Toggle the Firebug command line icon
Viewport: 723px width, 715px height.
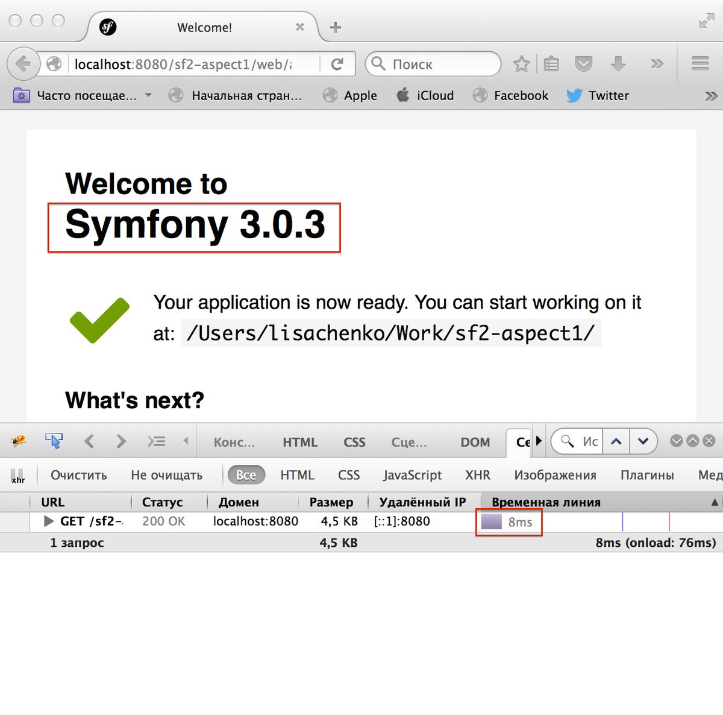coord(157,441)
